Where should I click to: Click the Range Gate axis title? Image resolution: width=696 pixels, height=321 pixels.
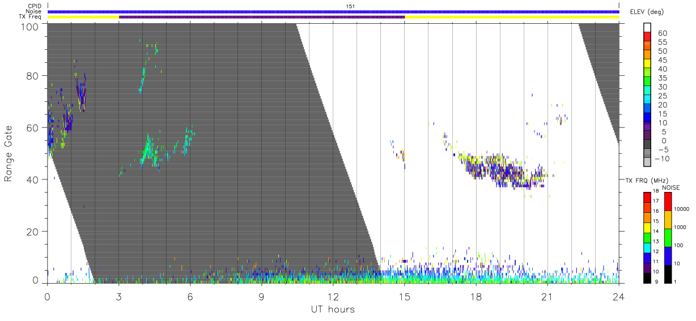9,154
